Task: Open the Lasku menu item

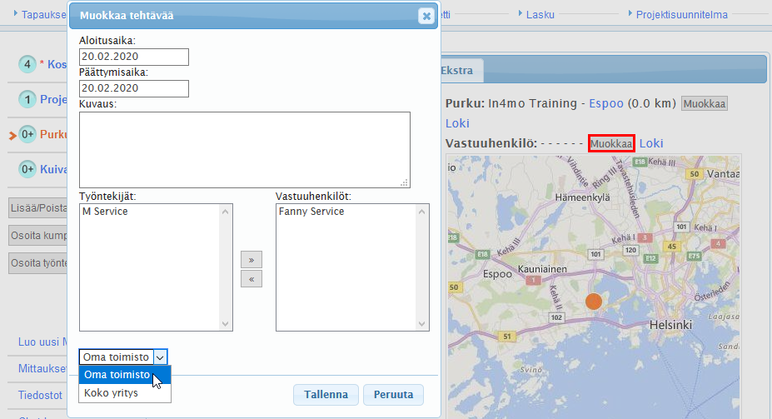Action: (x=540, y=14)
